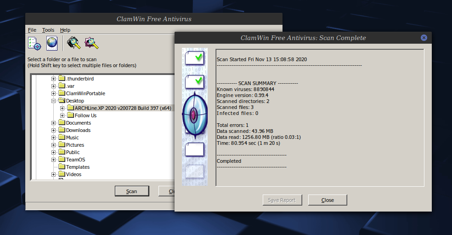Expand the ARCHLine.XP 2020 folder

62,108
